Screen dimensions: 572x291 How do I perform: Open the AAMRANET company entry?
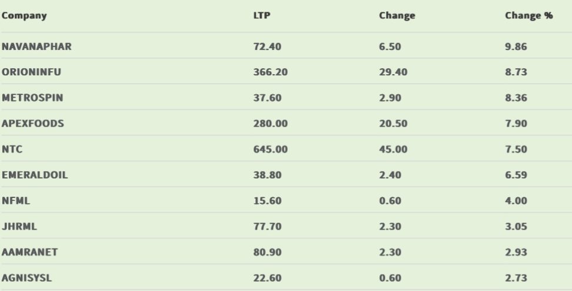(30, 252)
